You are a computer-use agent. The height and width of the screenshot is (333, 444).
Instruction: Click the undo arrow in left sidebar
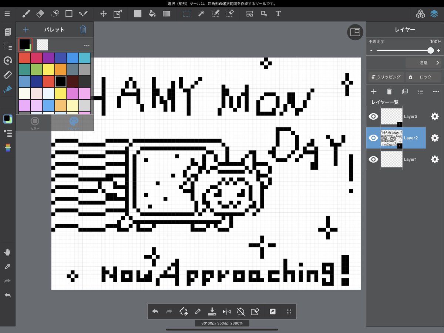[x=7, y=295]
